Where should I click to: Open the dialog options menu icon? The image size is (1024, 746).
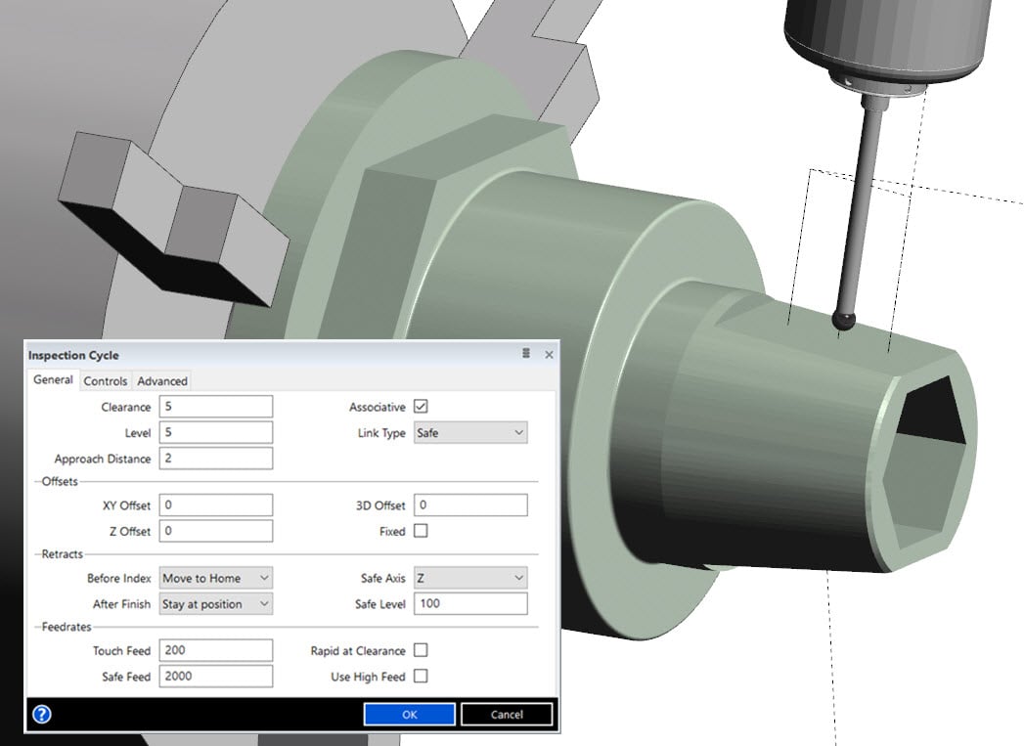pyautogui.click(x=526, y=354)
